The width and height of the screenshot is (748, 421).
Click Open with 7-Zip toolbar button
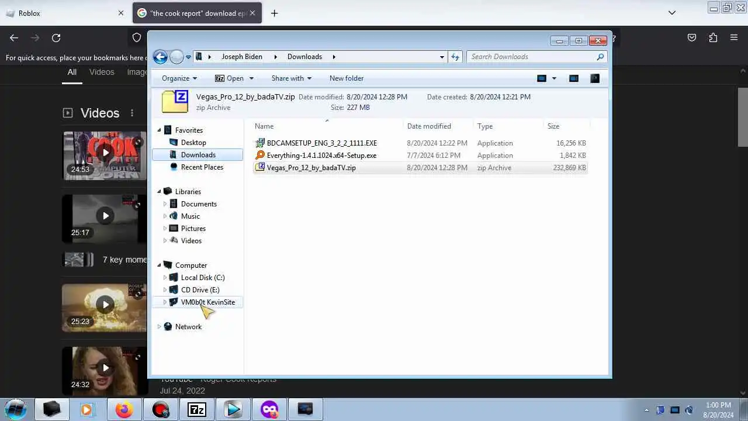(229, 78)
